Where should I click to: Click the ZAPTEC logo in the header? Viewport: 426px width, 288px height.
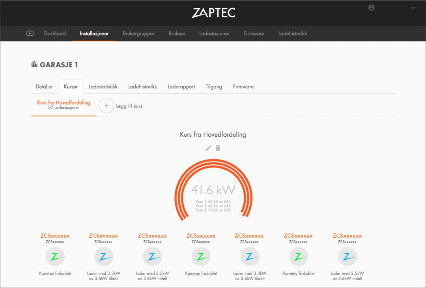[213, 13]
